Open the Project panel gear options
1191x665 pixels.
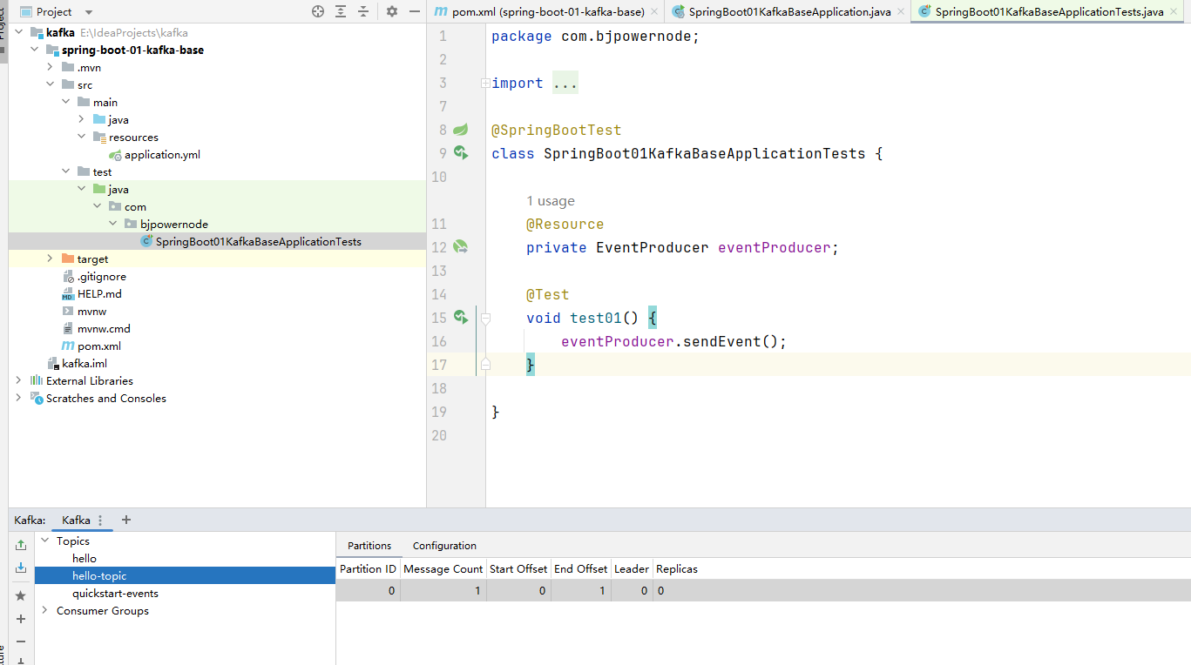point(391,11)
